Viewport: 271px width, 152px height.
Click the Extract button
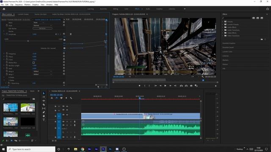point(186,86)
